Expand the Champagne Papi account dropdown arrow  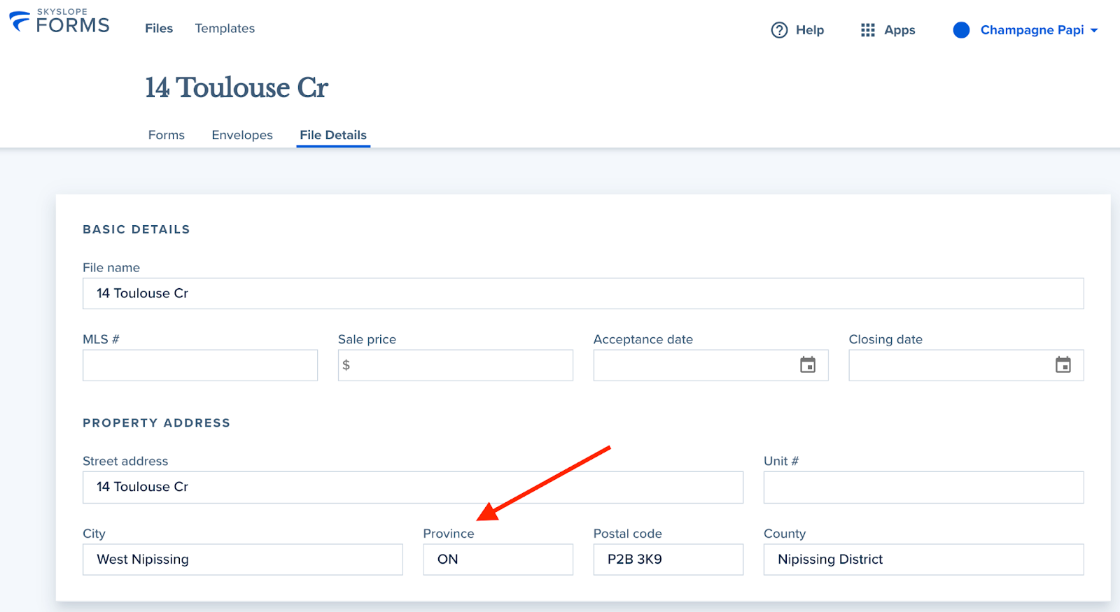tap(1094, 31)
